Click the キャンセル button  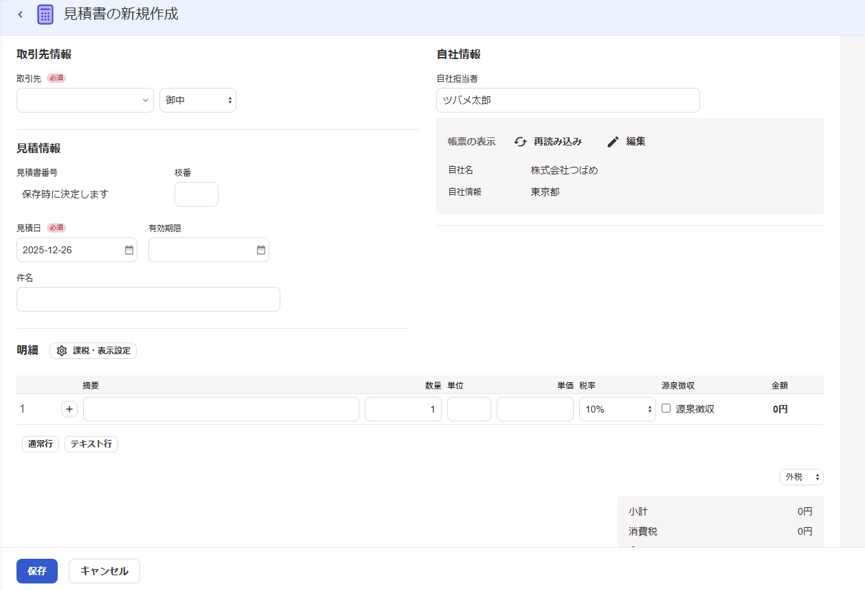point(104,571)
